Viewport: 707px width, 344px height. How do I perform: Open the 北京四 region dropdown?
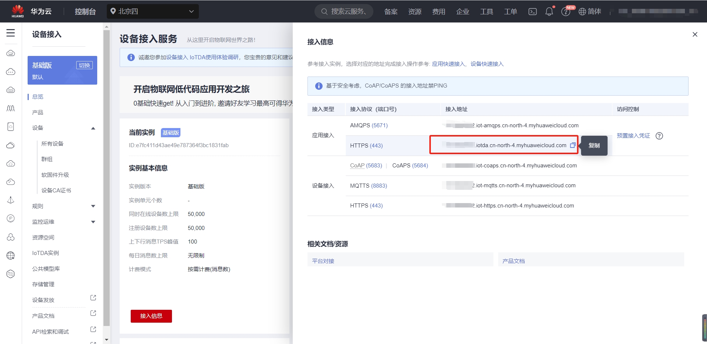pyautogui.click(x=153, y=11)
